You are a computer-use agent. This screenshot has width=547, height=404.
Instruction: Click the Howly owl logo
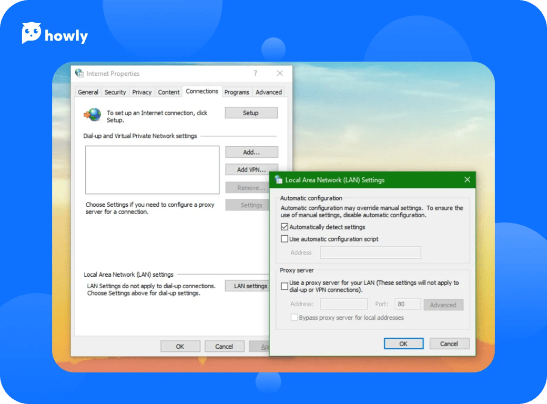[x=32, y=34]
